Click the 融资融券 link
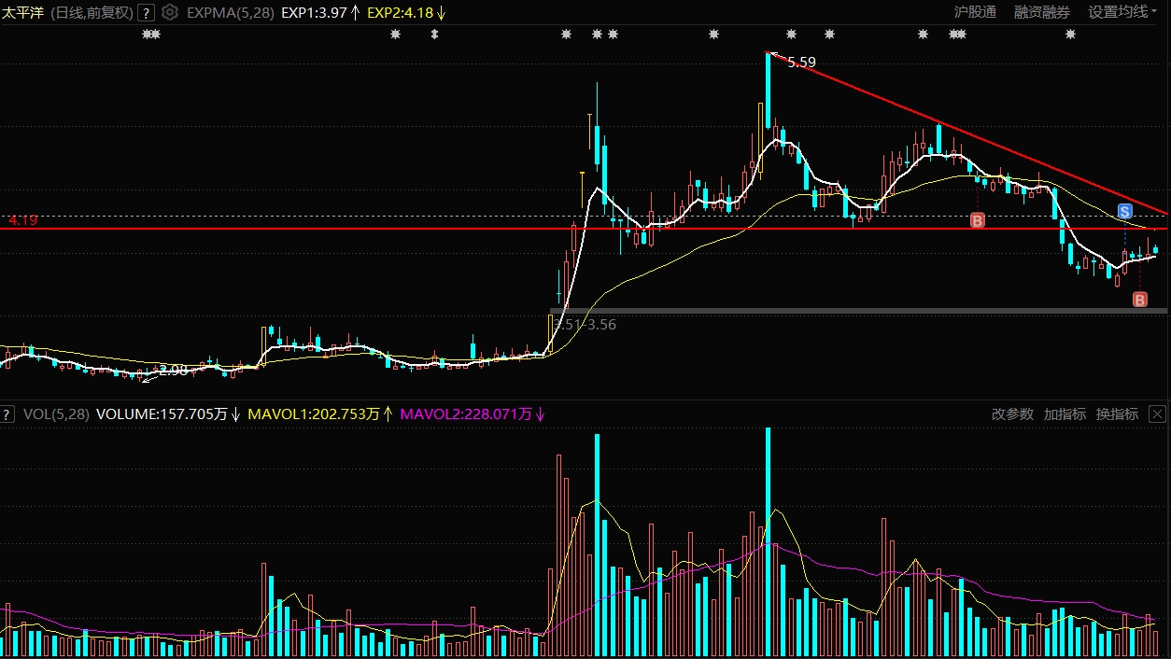1171x659 pixels. pyautogui.click(x=1042, y=12)
